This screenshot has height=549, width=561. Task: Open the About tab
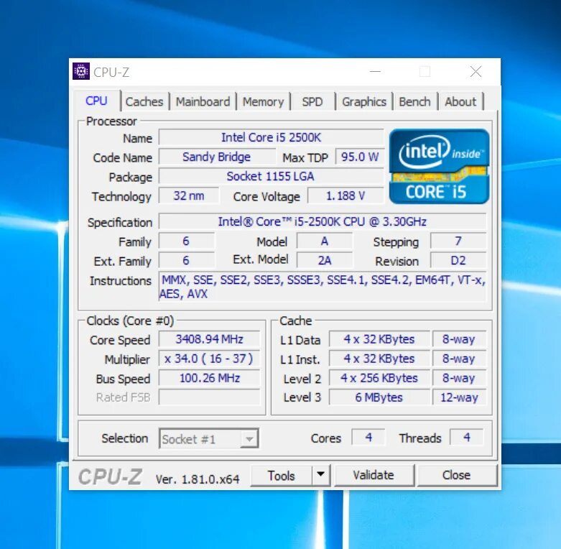(x=460, y=101)
